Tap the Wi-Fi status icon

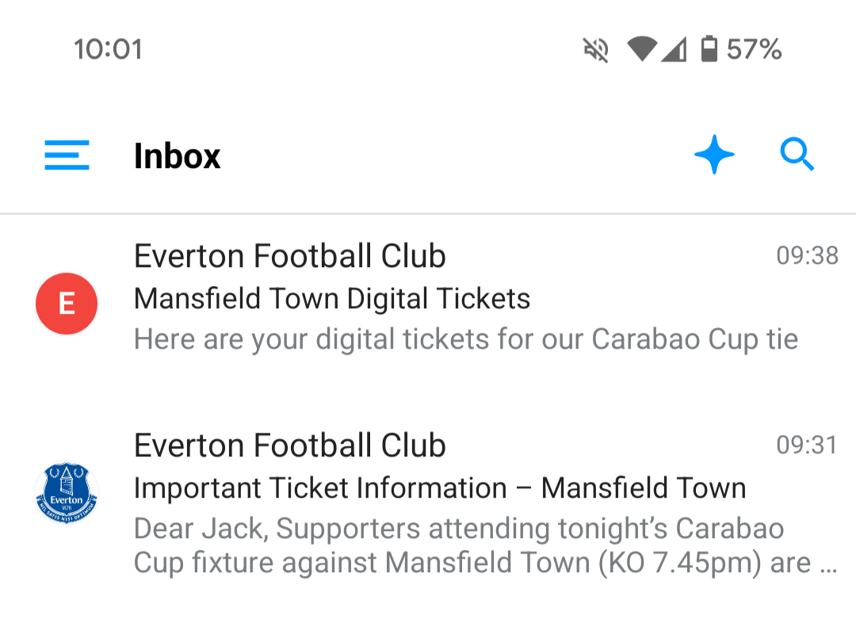tap(641, 50)
